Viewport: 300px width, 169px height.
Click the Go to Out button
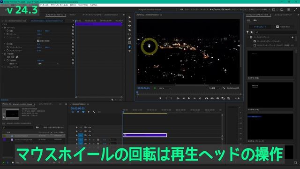tap(200, 98)
